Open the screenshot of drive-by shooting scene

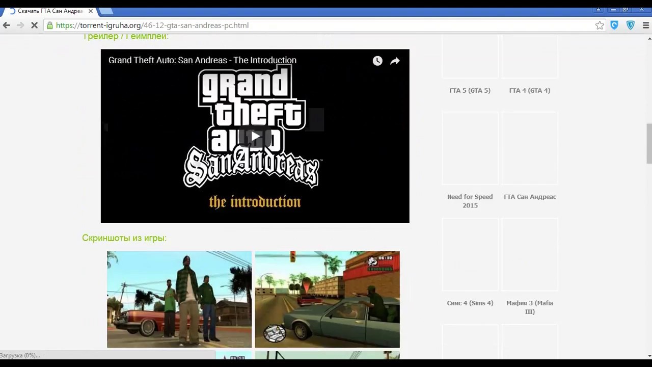[328, 299]
